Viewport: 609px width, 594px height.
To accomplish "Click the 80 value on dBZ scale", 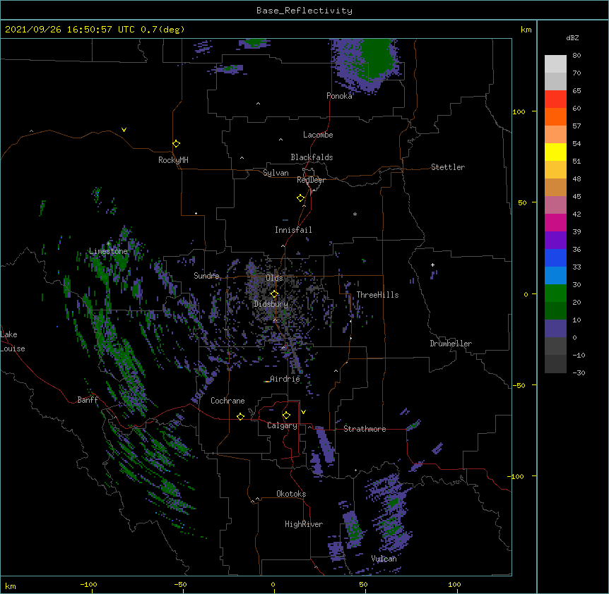I will coord(577,56).
